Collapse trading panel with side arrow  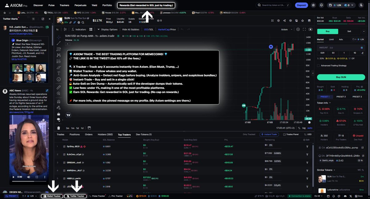(313, 74)
